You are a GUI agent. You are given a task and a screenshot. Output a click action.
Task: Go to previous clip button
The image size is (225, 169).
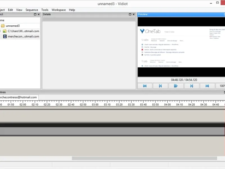pos(160,86)
